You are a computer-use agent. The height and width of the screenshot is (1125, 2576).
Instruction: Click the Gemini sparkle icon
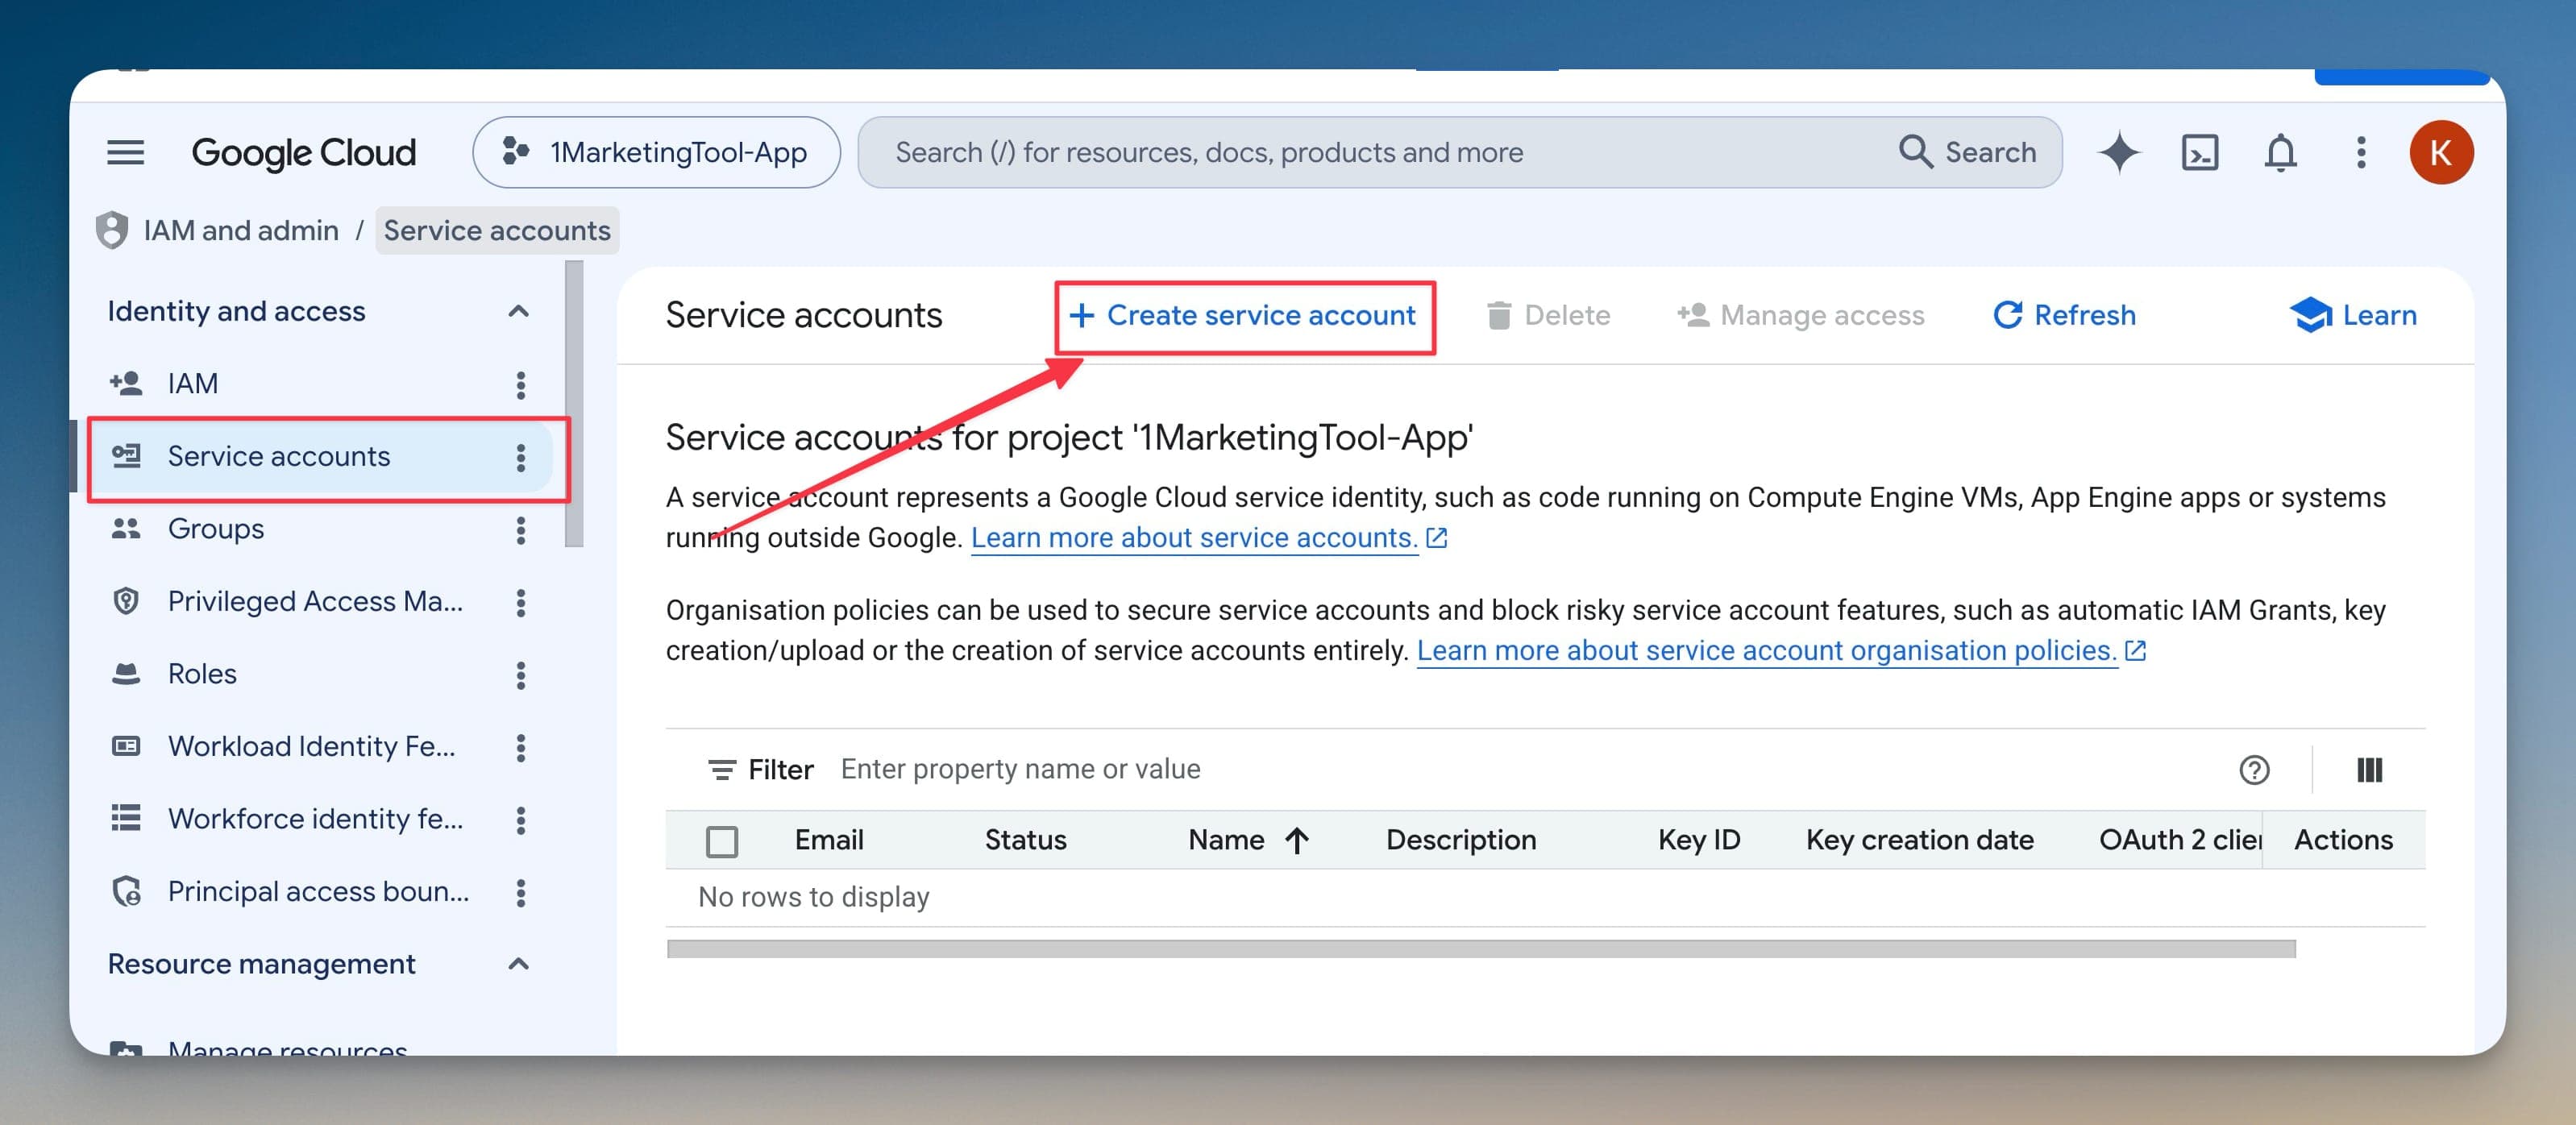tap(2118, 152)
